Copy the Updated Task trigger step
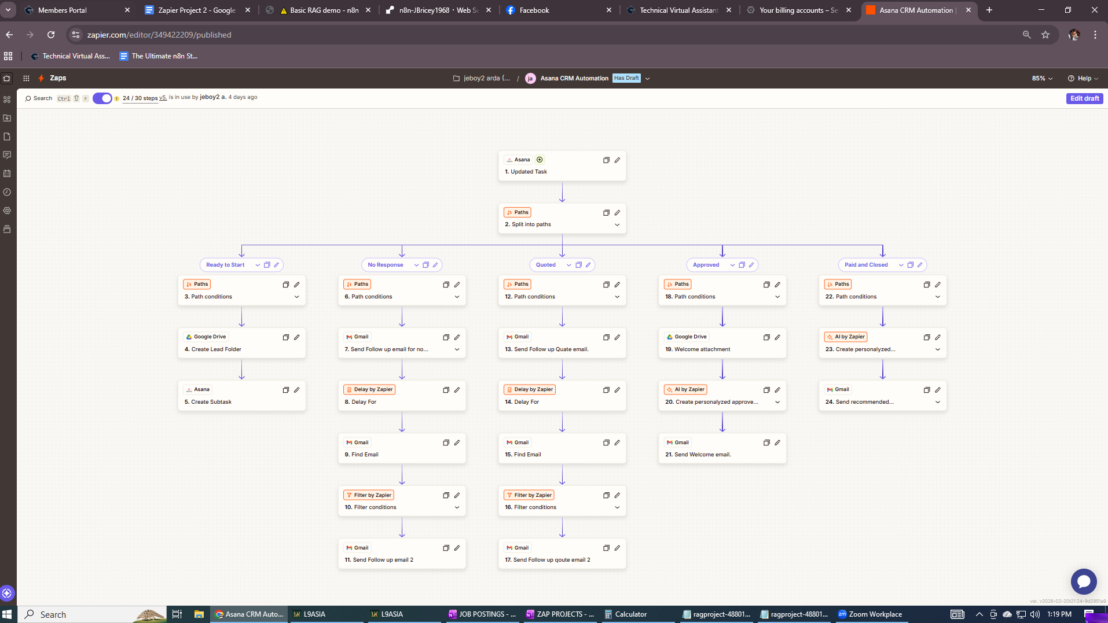The width and height of the screenshot is (1108, 623). [x=607, y=160]
